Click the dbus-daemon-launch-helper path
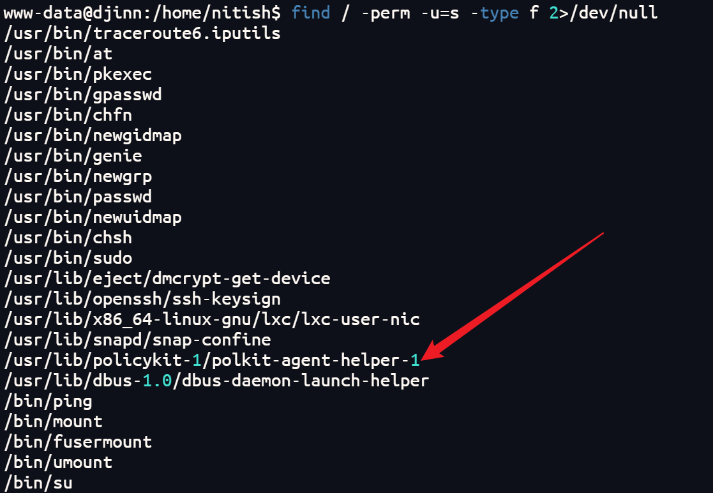 (x=216, y=381)
